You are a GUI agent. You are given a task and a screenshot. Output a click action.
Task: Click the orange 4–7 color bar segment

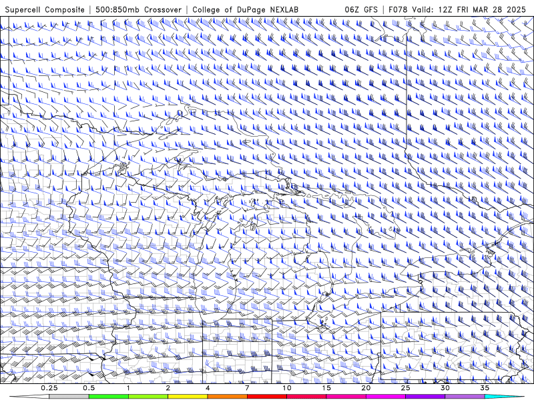point(227,397)
